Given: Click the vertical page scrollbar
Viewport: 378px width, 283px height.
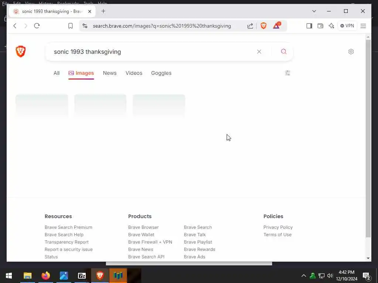Looking at the screenshot, I should coord(368,139).
